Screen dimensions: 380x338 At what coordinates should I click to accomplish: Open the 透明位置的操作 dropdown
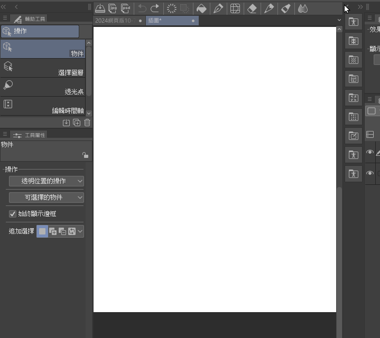tap(47, 181)
